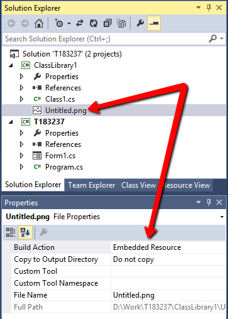Open Properties window position dropdown
This screenshot has width=228, height=319.
[198, 202]
